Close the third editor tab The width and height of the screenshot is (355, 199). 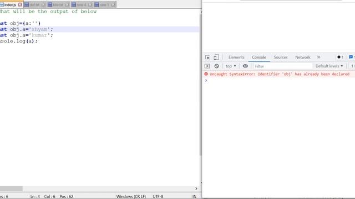(67, 4)
